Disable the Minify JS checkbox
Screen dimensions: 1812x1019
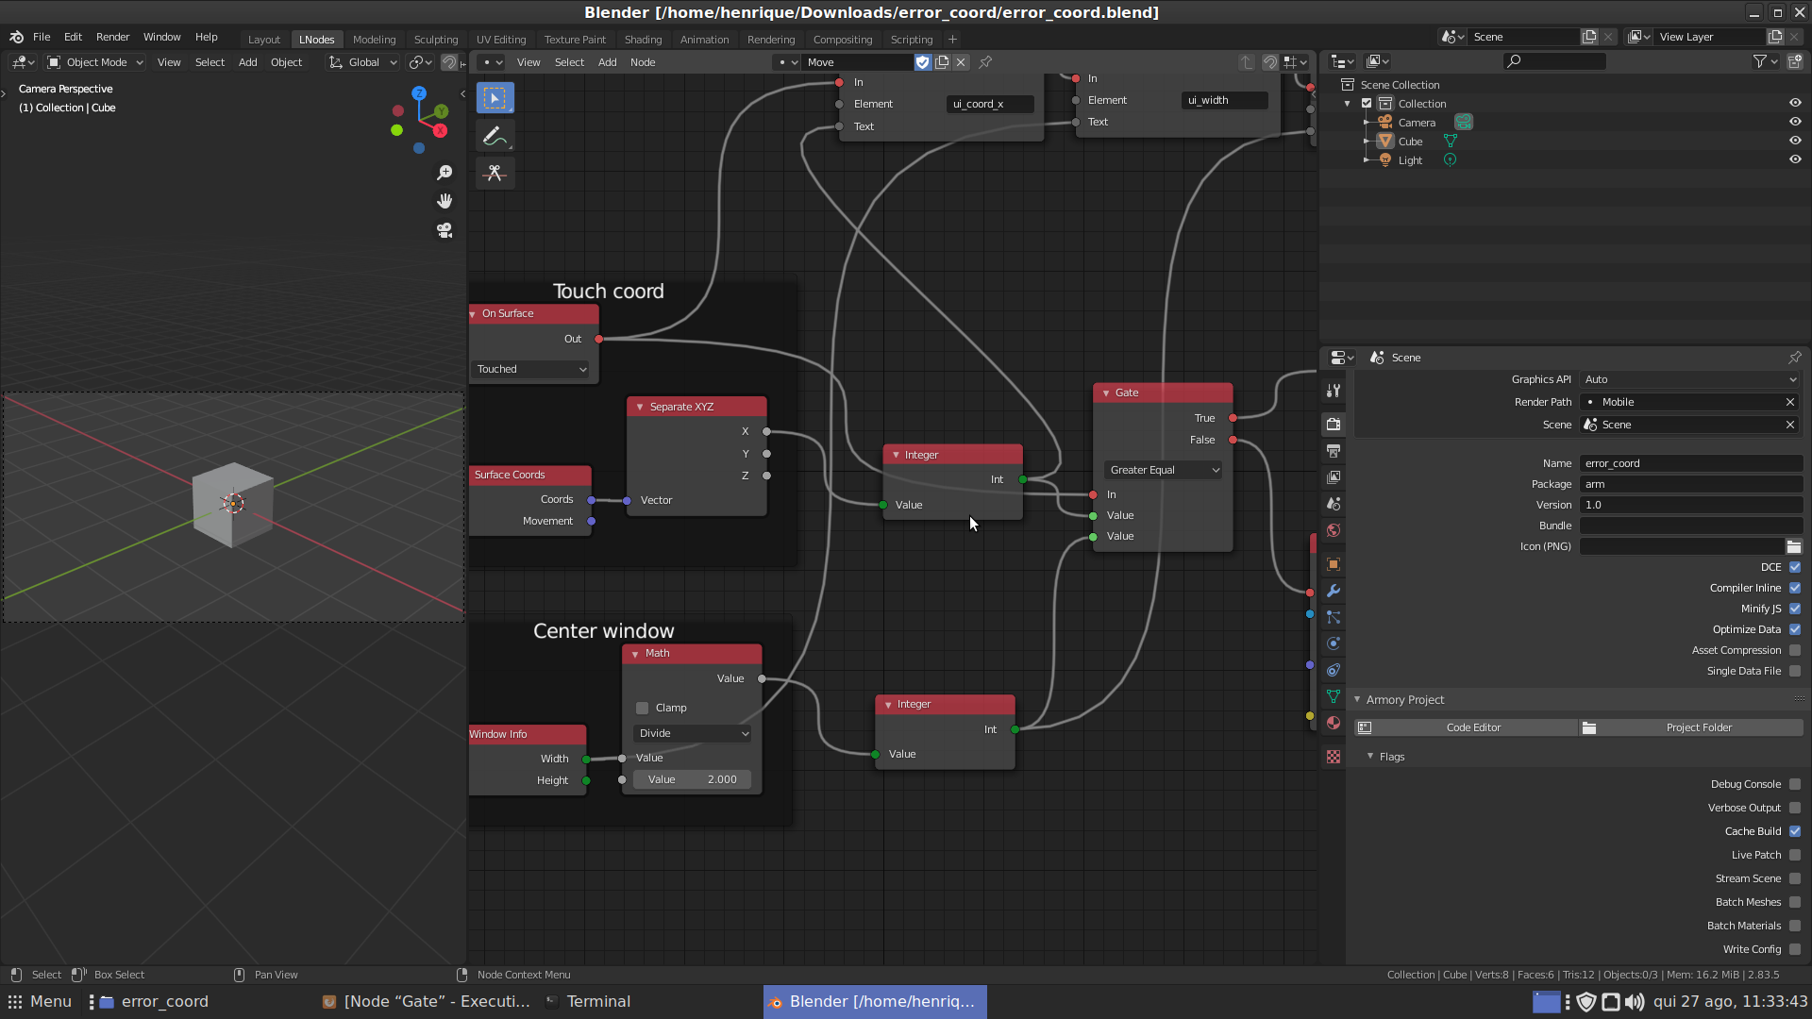(x=1795, y=609)
